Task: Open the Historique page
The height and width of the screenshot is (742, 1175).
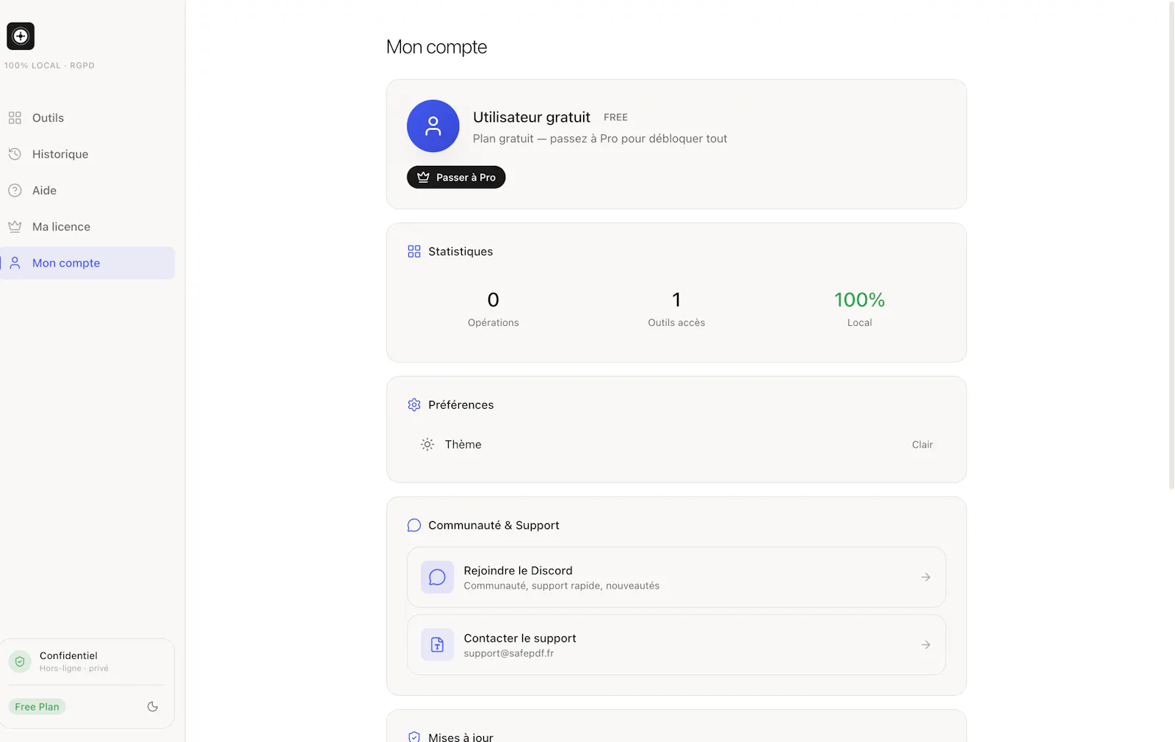Action: [x=87, y=154]
